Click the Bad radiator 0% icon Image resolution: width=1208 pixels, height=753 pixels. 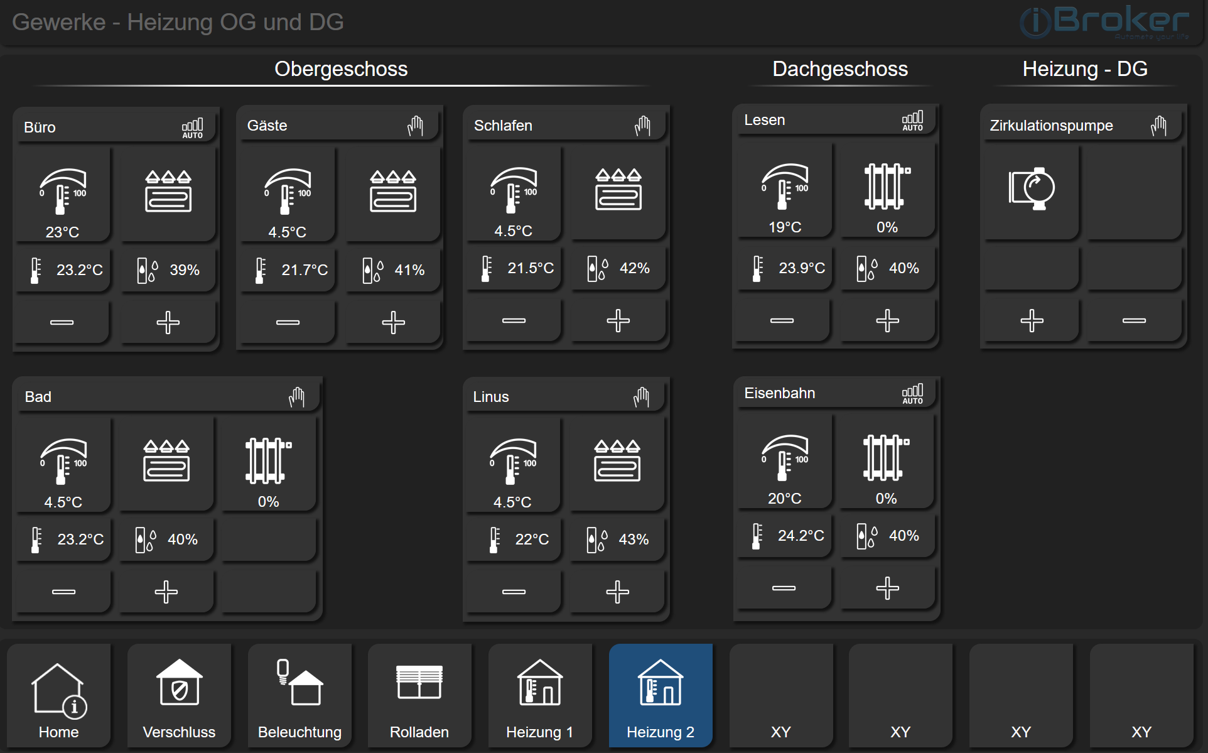[x=268, y=462]
